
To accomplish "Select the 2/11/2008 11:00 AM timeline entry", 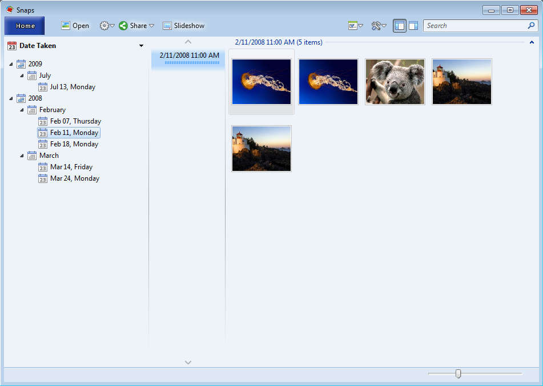I will click(188, 58).
